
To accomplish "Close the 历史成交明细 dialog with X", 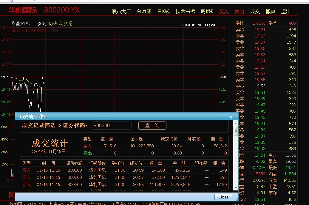I will pyautogui.click(x=231, y=117).
